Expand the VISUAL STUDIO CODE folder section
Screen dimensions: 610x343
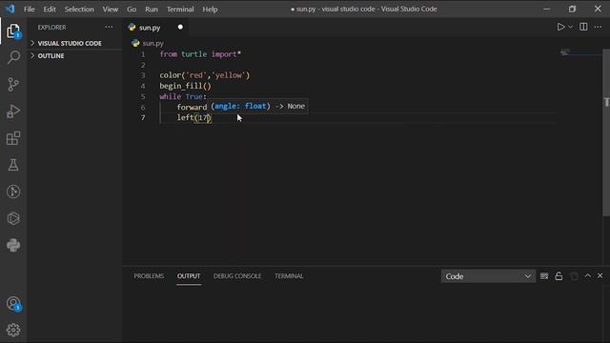[74, 43]
